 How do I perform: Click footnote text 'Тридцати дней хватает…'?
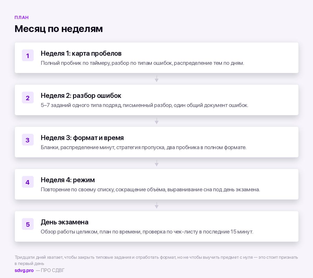pyautogui.click(x=156, y=260)
